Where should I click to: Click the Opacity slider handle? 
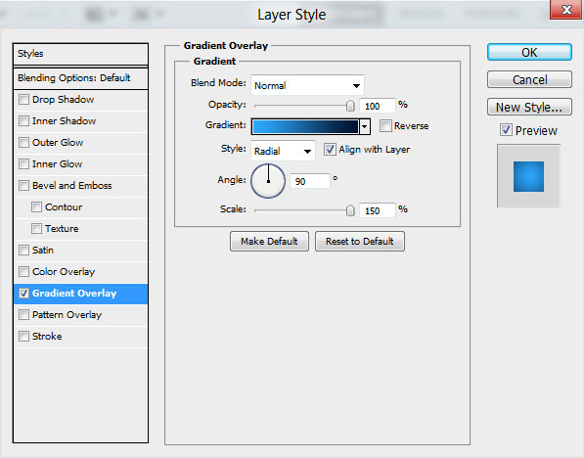coord(350,106)
